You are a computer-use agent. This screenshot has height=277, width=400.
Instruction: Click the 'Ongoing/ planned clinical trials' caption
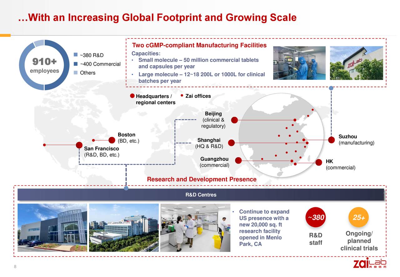pos(359,241)
